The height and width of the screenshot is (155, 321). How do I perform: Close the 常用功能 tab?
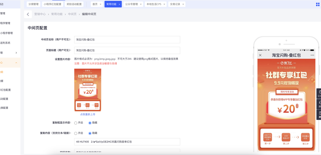(119, 4)
